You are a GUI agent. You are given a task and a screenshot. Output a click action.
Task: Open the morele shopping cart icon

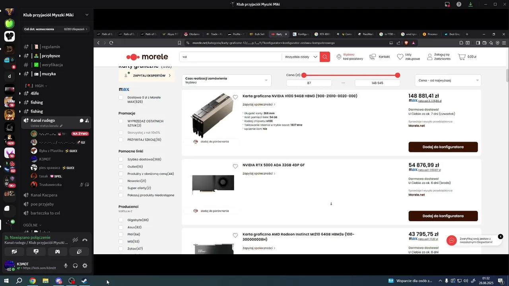(462, 57)
